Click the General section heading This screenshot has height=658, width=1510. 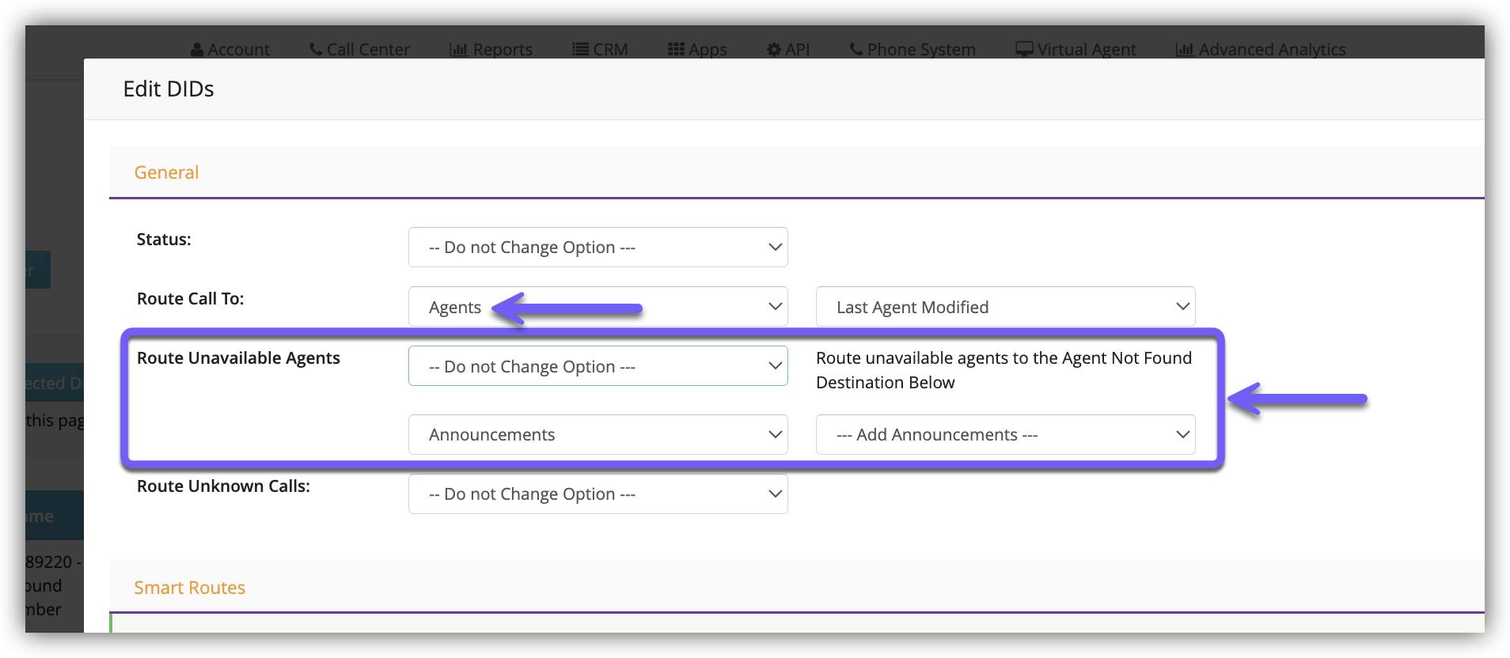pyautogui.click(x=166, y=172)
